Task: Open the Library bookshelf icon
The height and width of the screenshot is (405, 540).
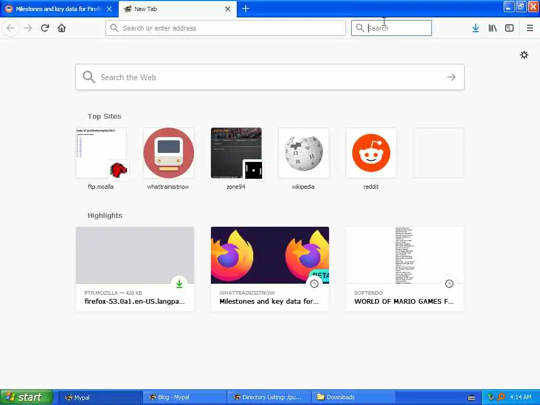Action: tap(493, 28)
